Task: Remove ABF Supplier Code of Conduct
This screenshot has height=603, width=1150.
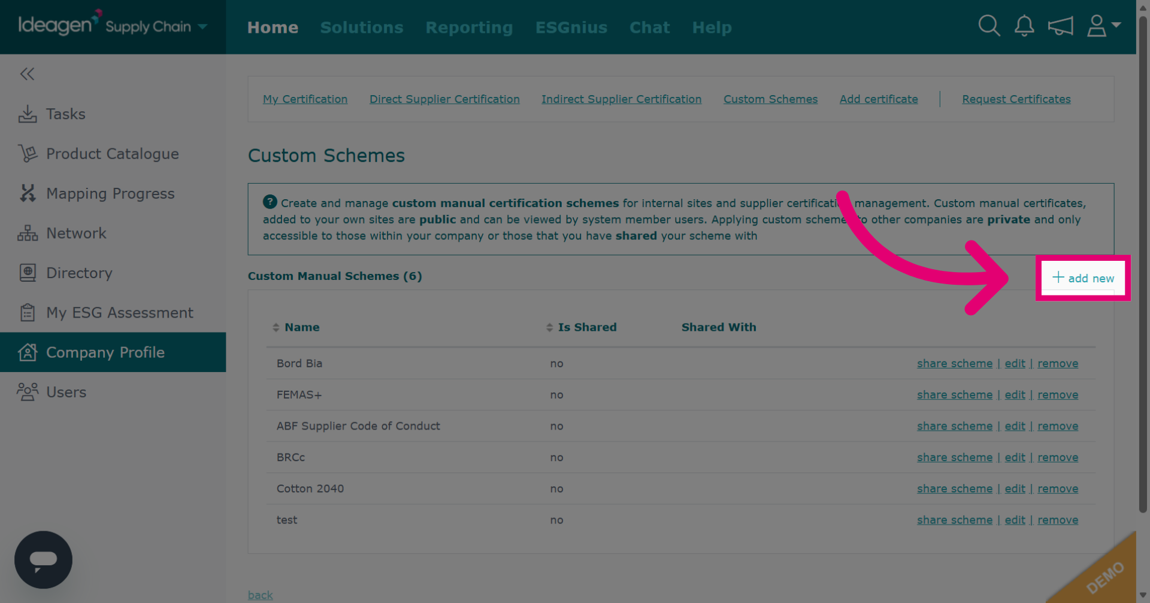Action: (x=1058, y=426)
